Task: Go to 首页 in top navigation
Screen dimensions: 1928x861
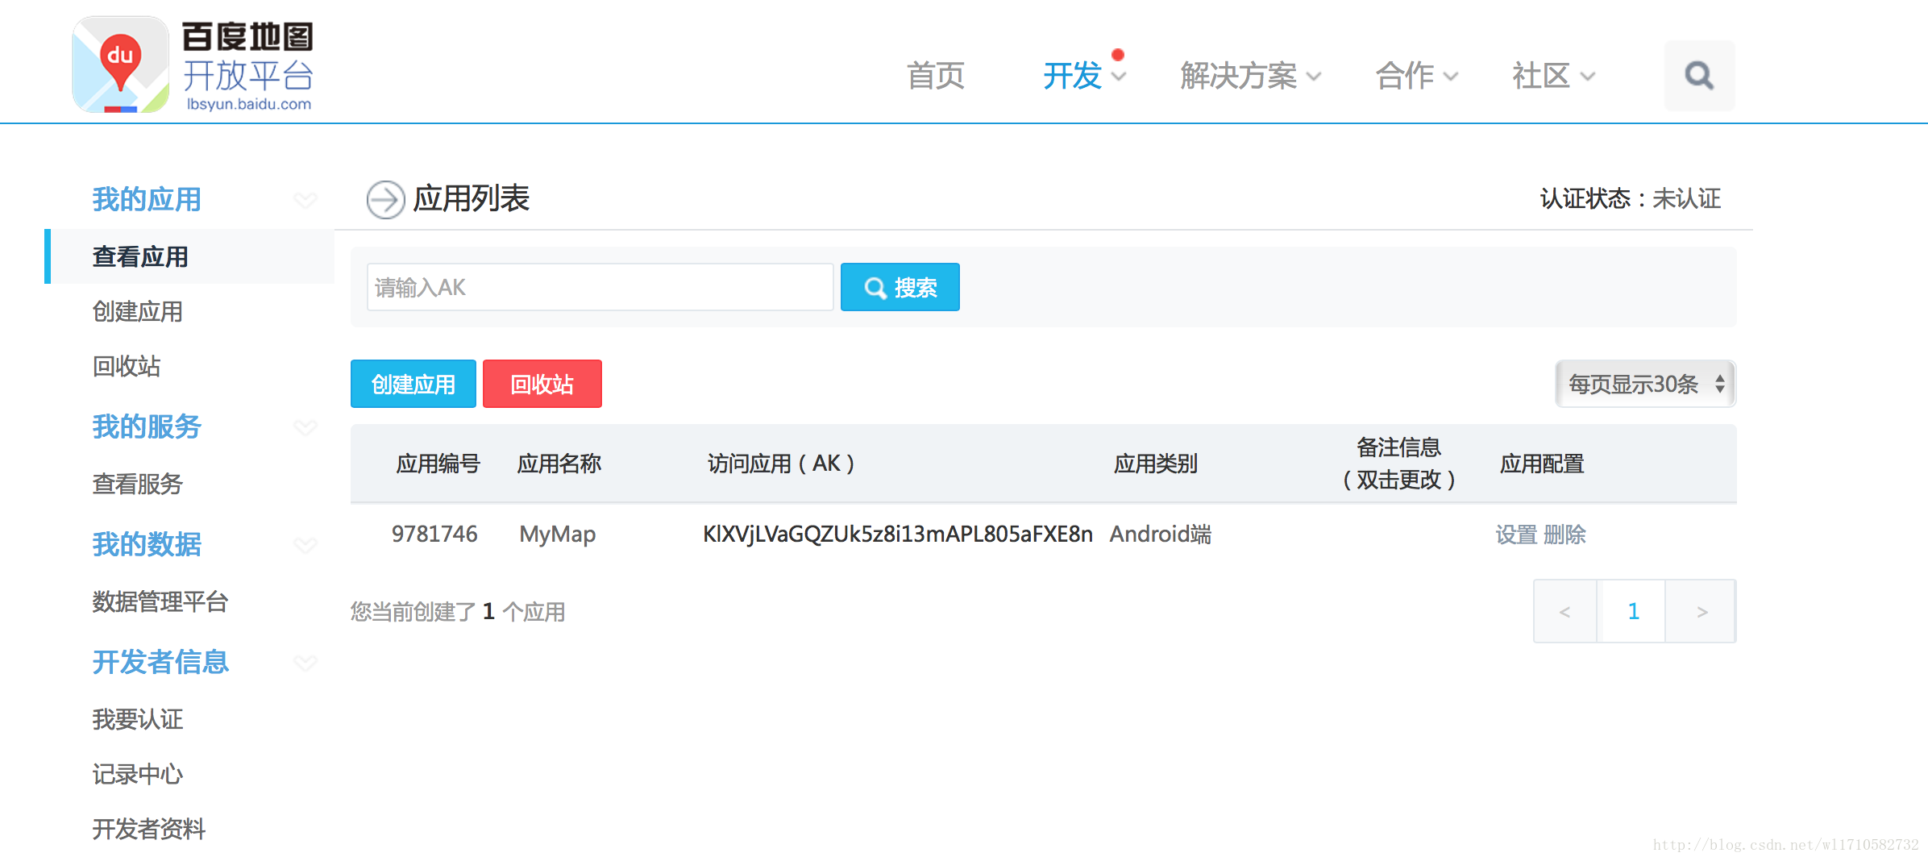Action: (x=936, y=76)
